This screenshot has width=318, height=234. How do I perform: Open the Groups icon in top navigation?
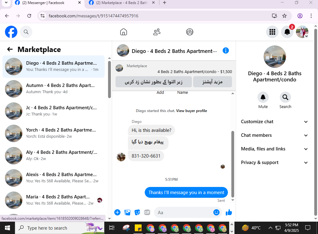point(190,32)
